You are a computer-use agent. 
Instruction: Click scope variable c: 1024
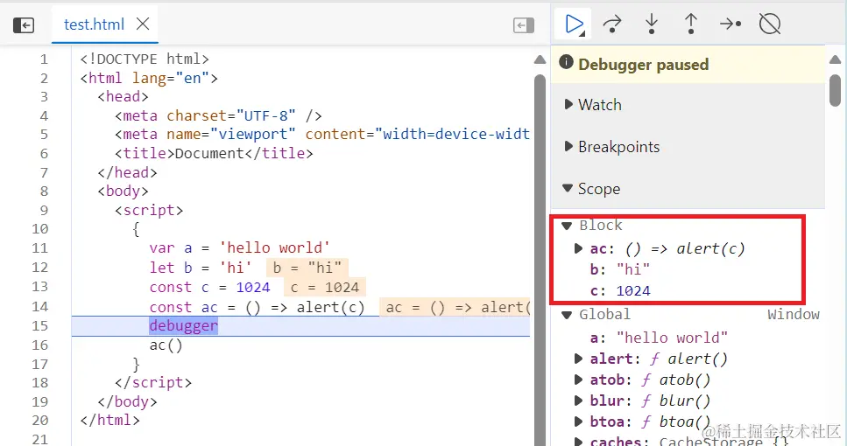pyautogui.click(x=620, y=290)
